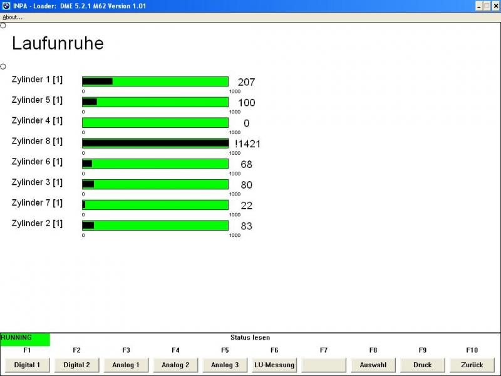Click the Zylinder 8 roughness bar
This screenshot has height=376, width=501.
pyautogui.click(x=155, y=143)
